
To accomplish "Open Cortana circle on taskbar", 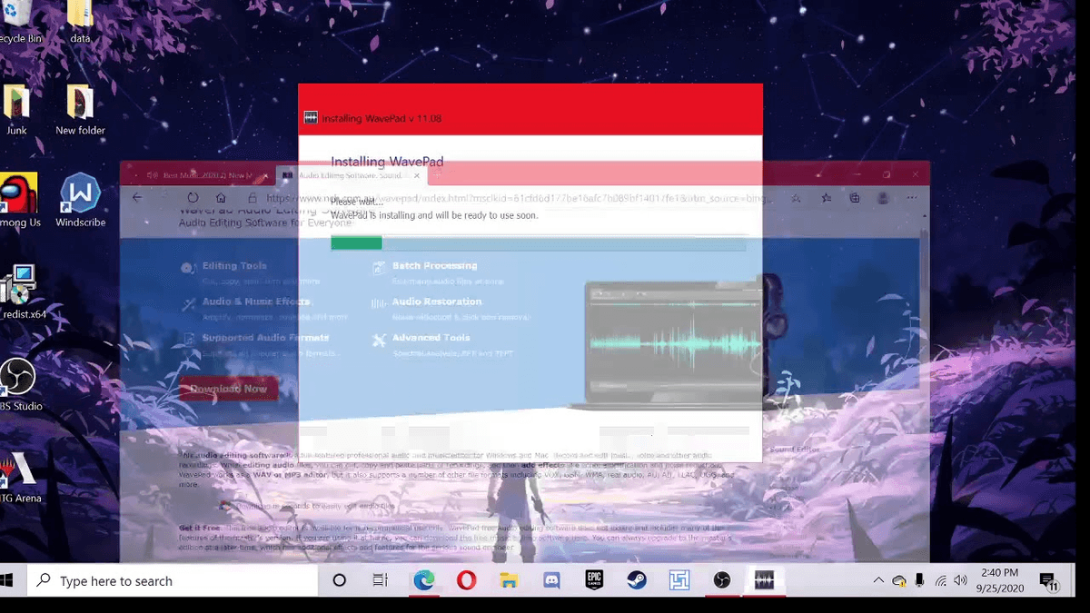I will coord(340,581).
